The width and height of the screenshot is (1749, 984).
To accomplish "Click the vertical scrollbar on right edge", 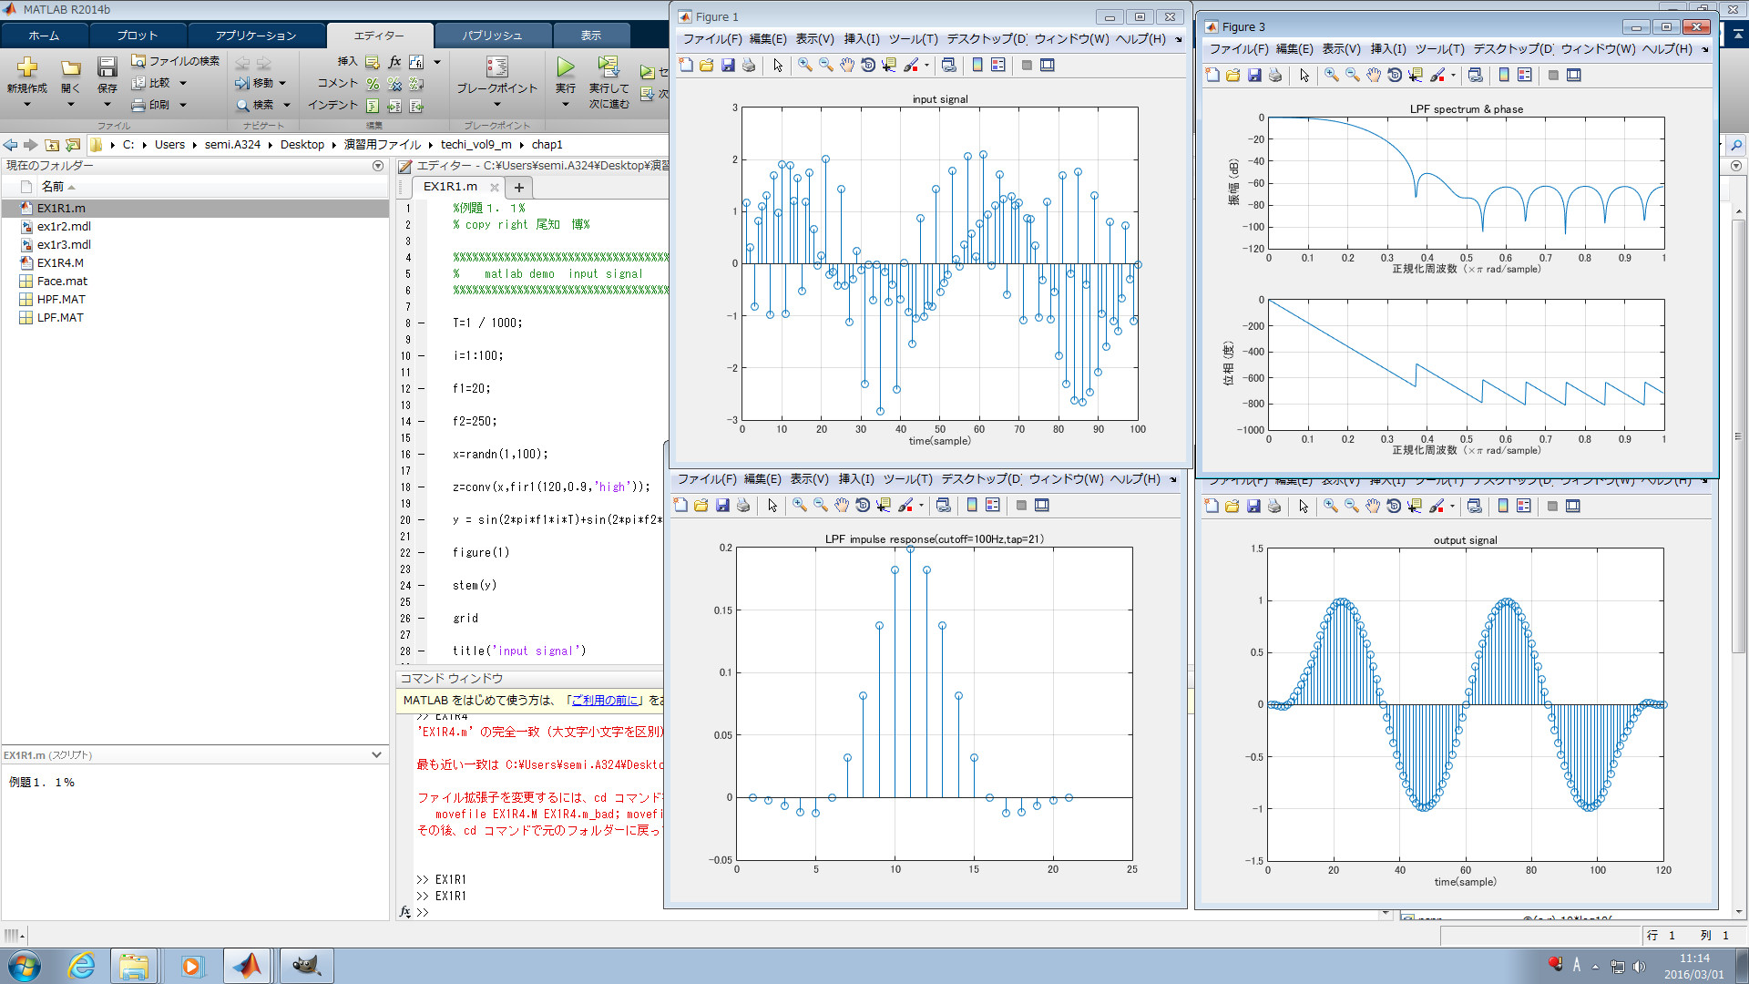I will pos(1738,436).
